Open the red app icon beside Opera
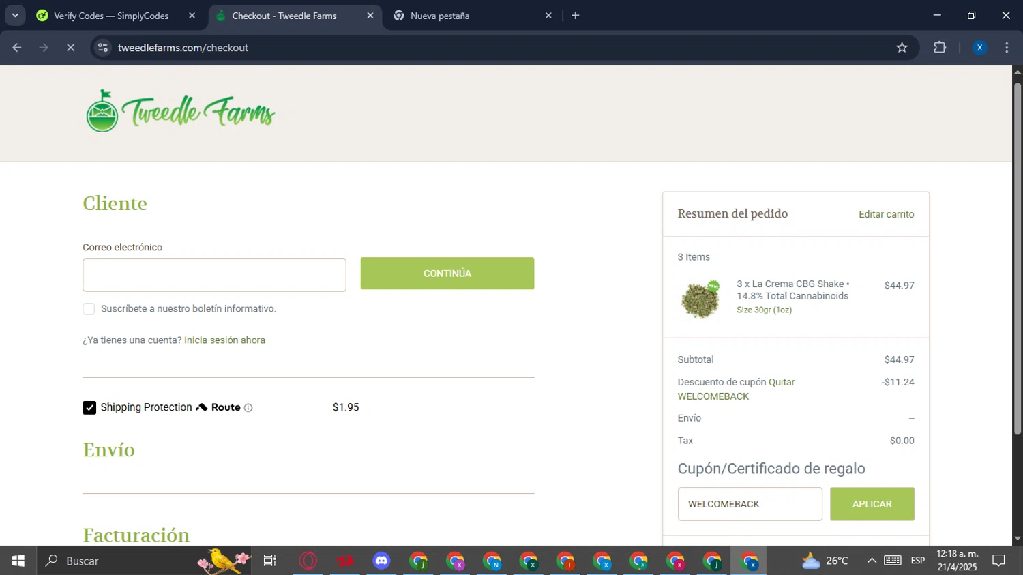Screen dimensions: 1023x575 point(345,561)
